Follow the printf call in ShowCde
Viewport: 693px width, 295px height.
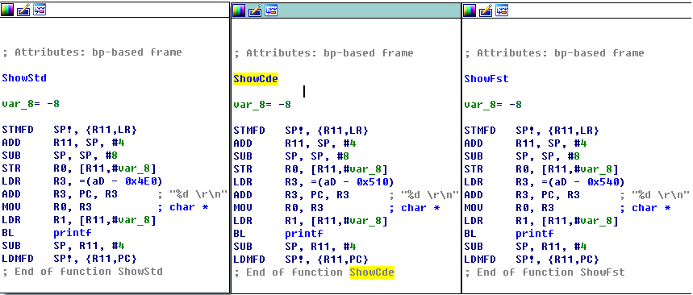(303, 234)
